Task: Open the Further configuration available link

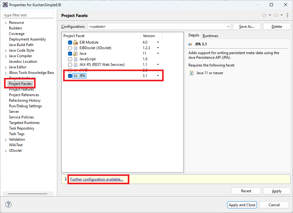Action: click(97, 179)
